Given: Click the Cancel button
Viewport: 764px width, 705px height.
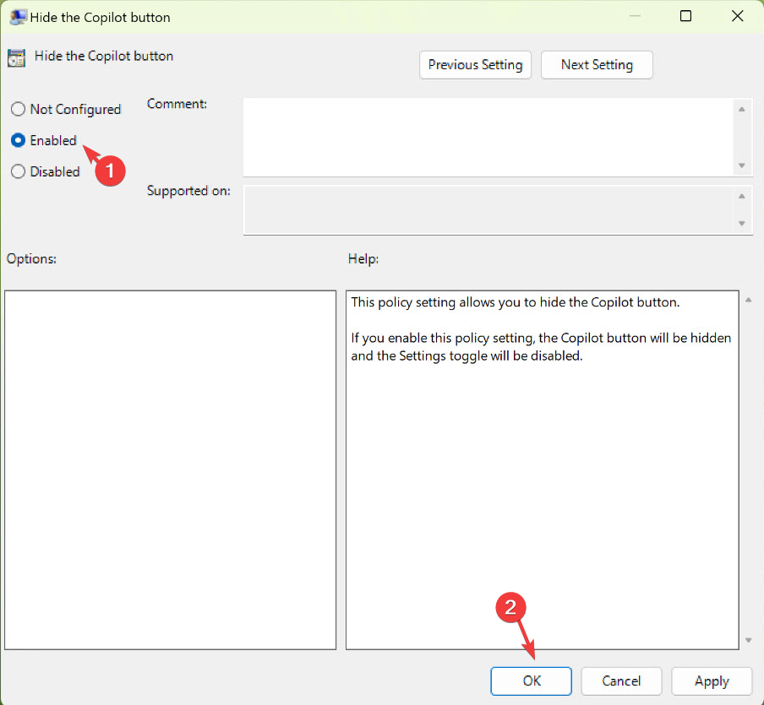Looking at the screenshot, I should click(x=621, y=681).
